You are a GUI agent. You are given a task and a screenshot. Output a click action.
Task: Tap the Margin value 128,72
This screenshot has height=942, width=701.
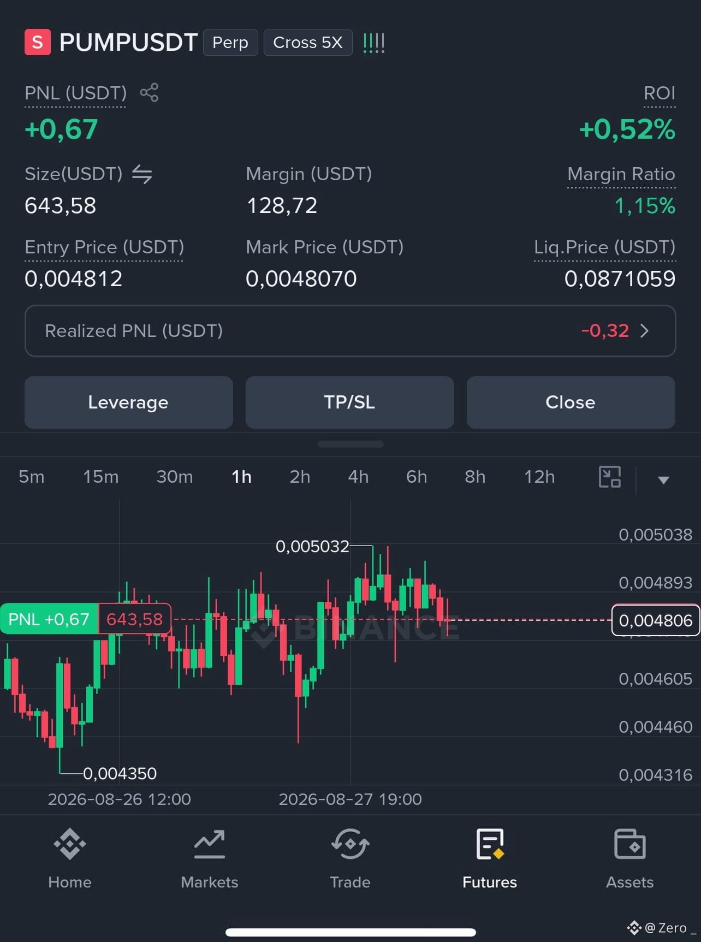(x=282, y=206)
